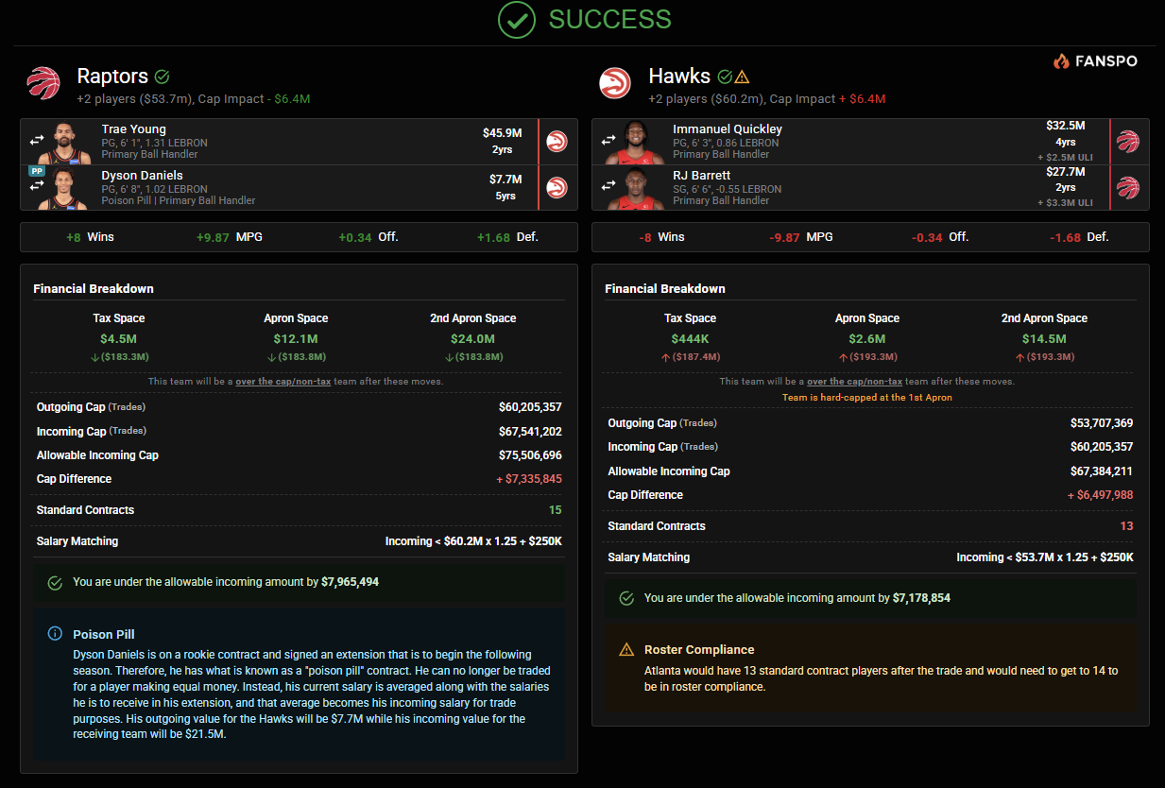The width and height of the screenshot is (1165, 788).
Task: Click warning icon in Roster Compliance box
Action: (626, 649)
